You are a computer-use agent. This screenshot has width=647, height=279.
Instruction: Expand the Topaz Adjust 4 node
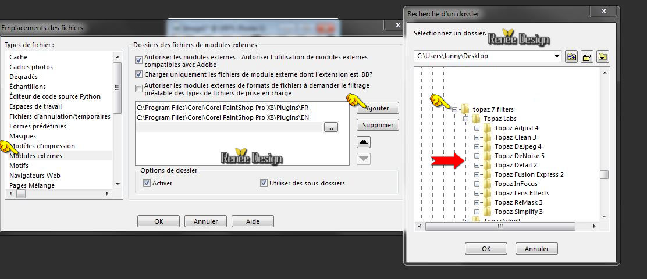coord(477,128)
